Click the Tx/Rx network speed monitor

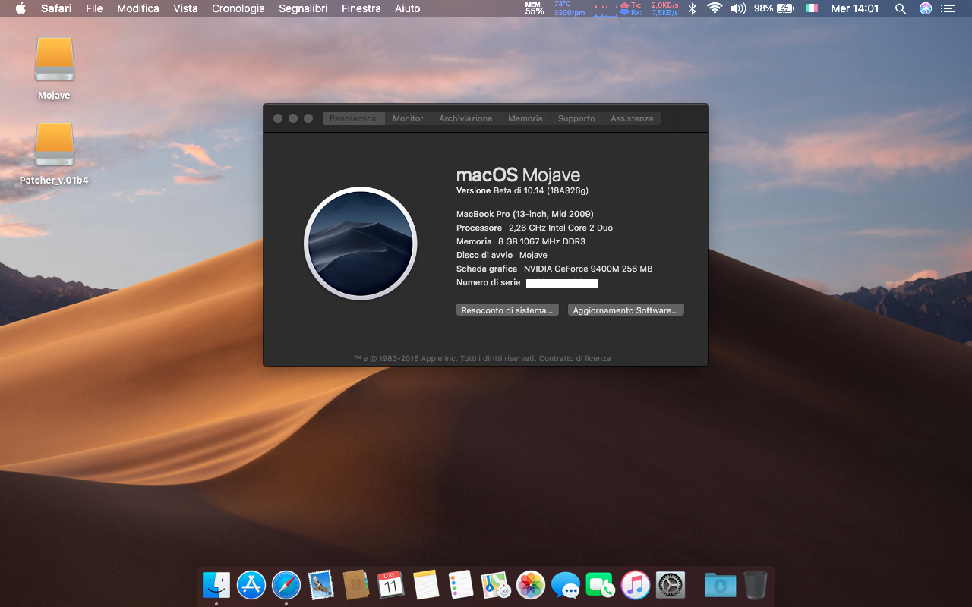pos(636,8)
